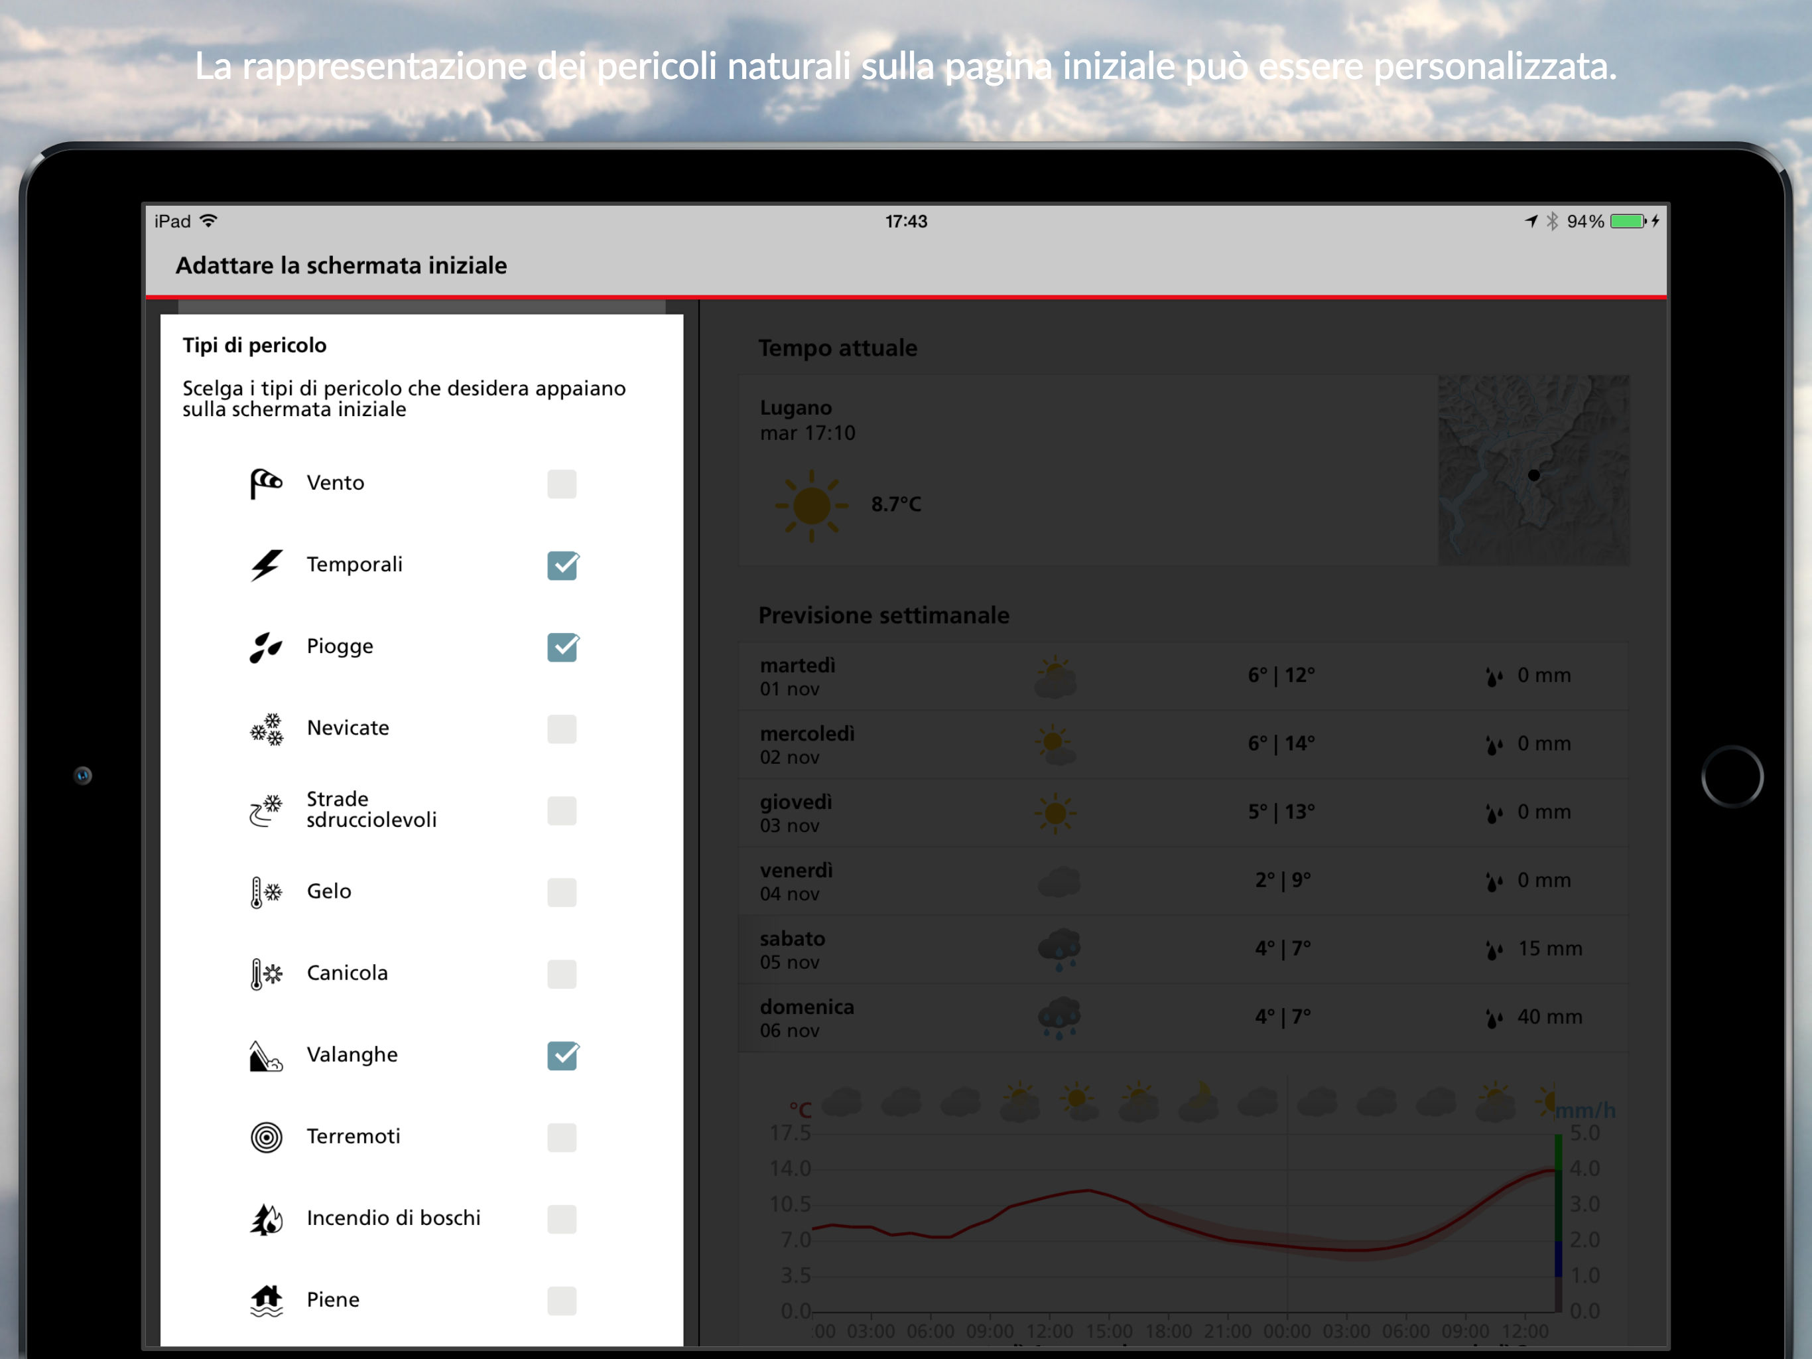Screen dimensions: 1812x1359
Task: Click the Tipi di pericolo heading
Action: coord(254,346)
